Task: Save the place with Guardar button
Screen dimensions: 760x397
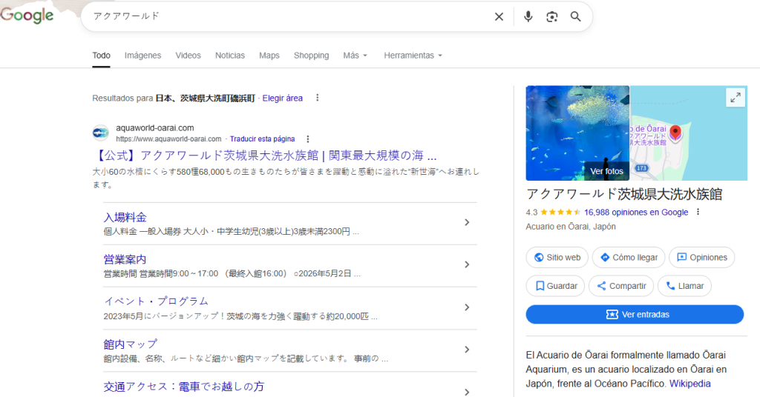Action: [556, 286]
